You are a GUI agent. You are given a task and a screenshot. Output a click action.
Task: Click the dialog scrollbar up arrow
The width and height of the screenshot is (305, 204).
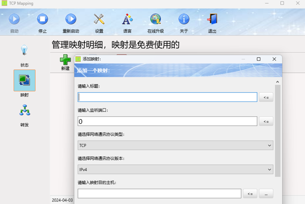click(x=278, y=82)
